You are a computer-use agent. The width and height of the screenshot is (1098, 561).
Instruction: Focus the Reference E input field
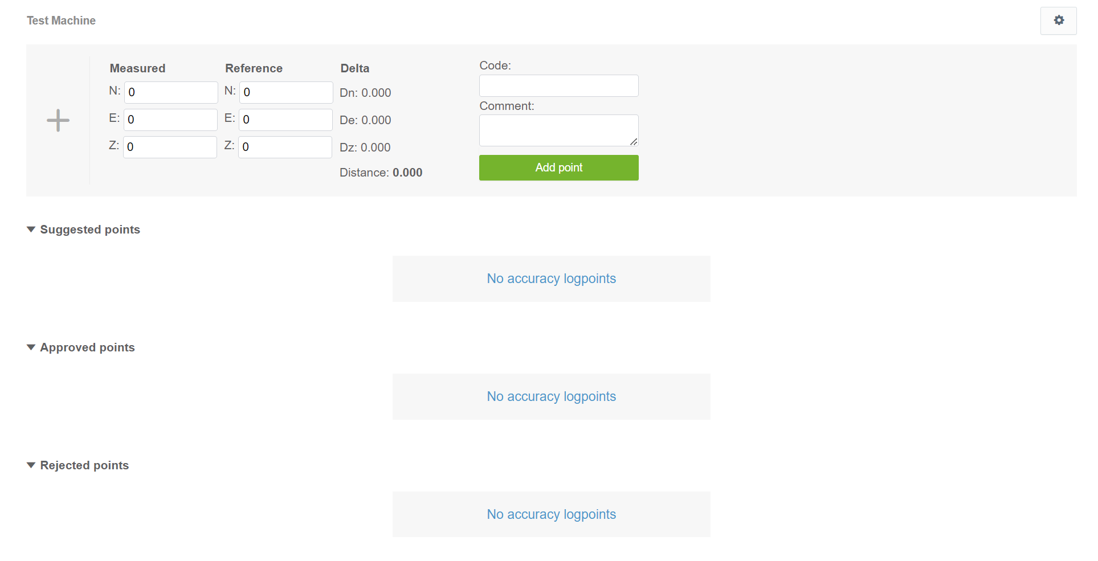coord(285,120)
